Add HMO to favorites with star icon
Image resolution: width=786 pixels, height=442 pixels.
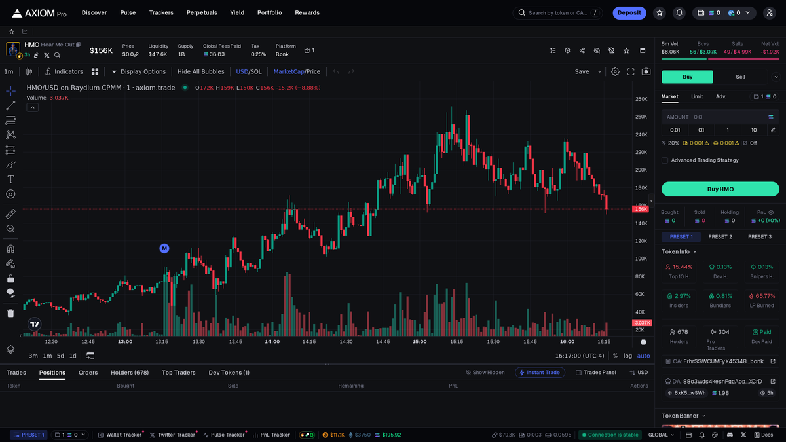point(626,50)
